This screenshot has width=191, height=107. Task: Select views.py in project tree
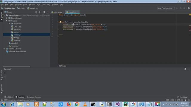pyautogui.click(x=16, y=40)
